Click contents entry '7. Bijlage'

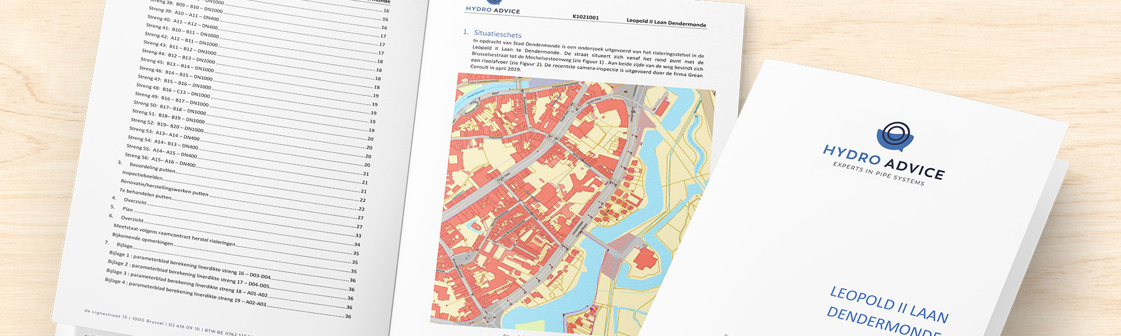pyautogui.click(x=118, y=243)
